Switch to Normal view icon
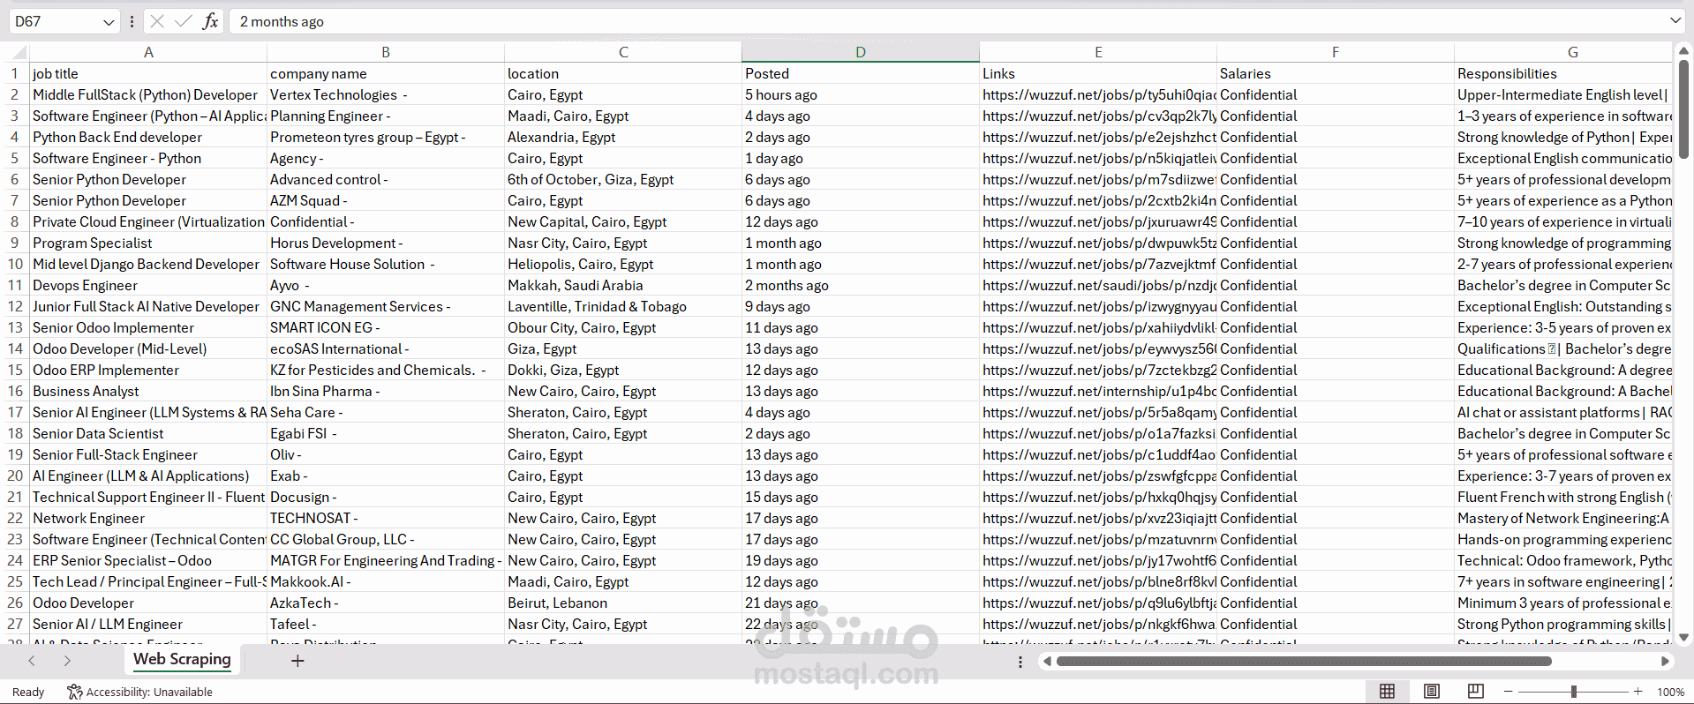Viewport: 1694px width, 704px height. pyautogui.click(x=1387, y=692)
